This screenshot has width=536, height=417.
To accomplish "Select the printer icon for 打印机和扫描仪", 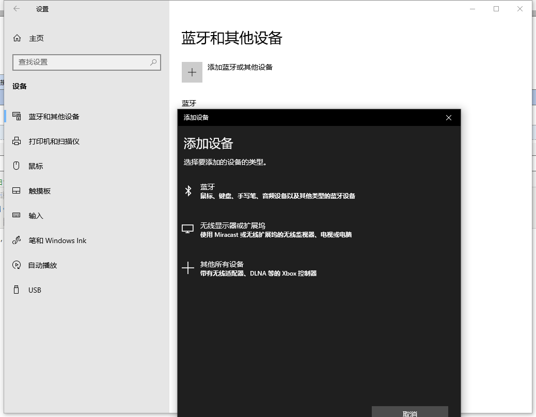I will tap(17, 141).
